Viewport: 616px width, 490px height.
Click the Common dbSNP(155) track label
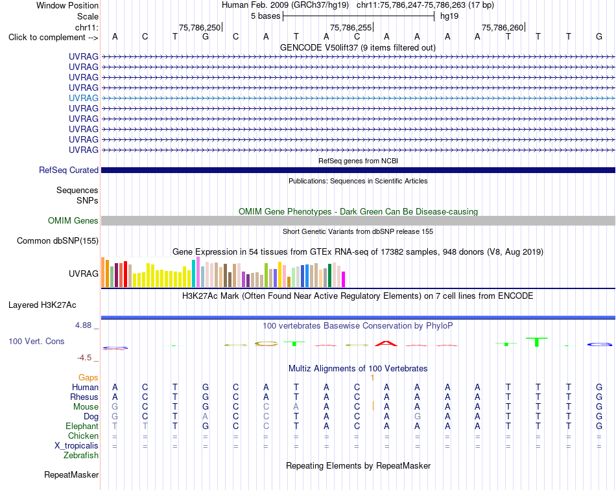pyautogui.click(x=57, y=240)
